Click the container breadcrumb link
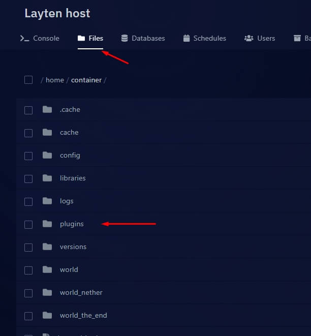This screenshot has width=311, height=336. 86,80
